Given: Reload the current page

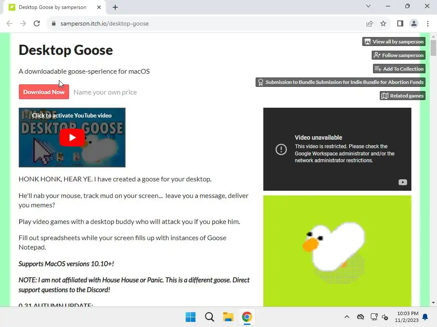Looking at the screenshot, I should (37, 24).
